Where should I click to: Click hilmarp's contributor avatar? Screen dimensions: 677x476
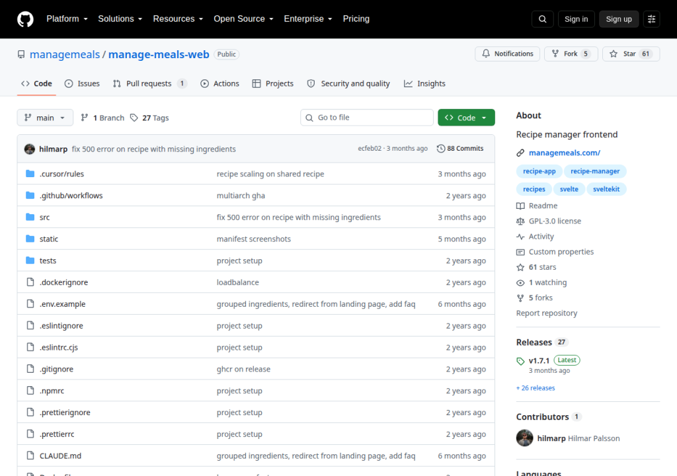tap(524, 438)
